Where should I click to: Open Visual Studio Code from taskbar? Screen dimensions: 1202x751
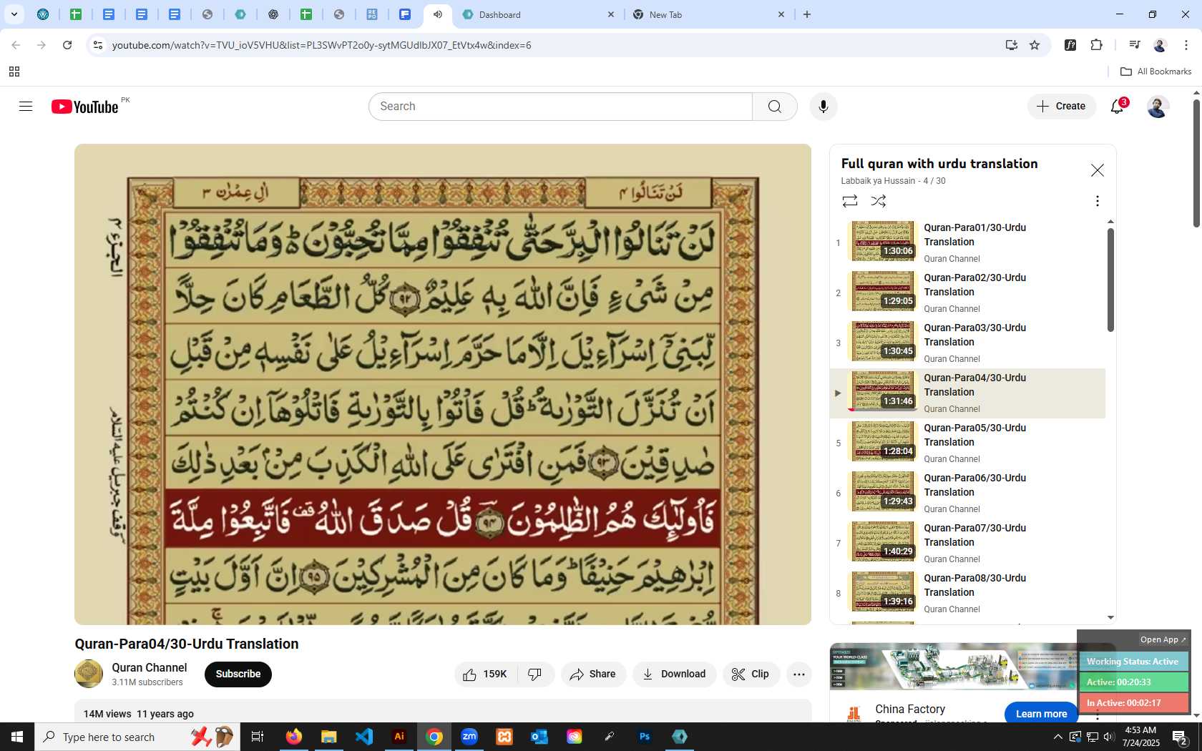(x=364, y=737)
